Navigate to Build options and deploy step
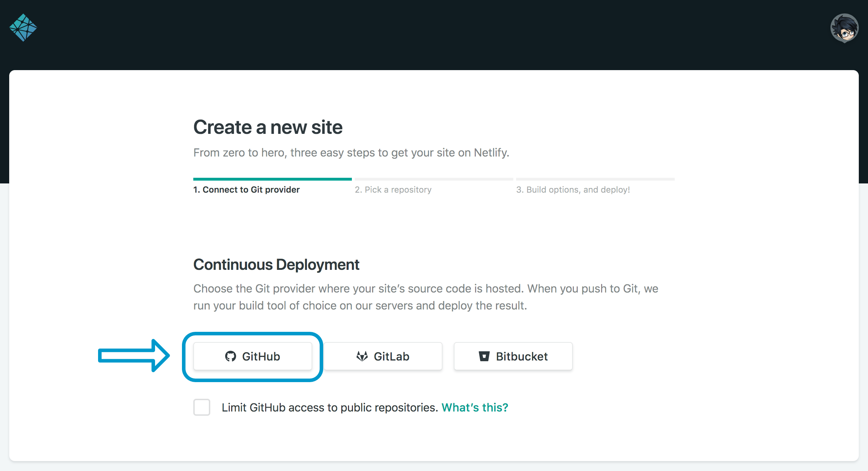The image size is (868, 471). click(x=573, y=189)
